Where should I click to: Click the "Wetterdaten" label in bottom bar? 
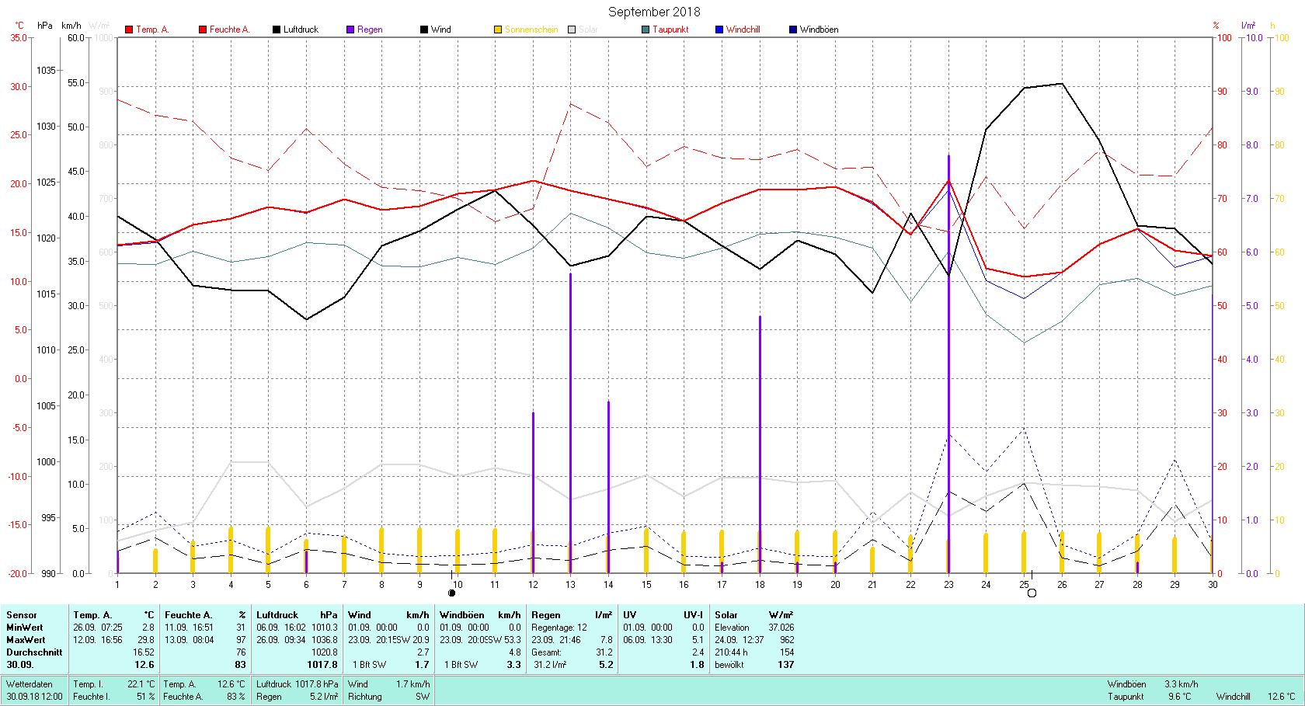pos(30,684)
